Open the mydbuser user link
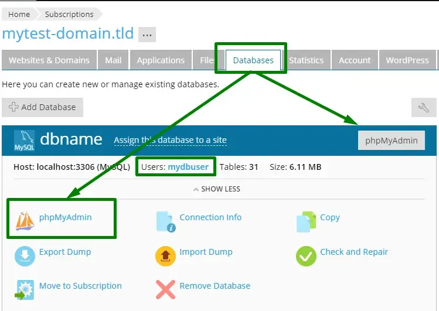The height and width of the screenshot is (311, 439). [x=188, y=167]
